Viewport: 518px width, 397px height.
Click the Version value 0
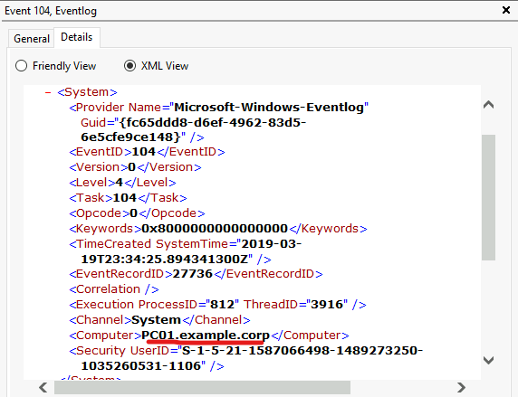(132, 167)
